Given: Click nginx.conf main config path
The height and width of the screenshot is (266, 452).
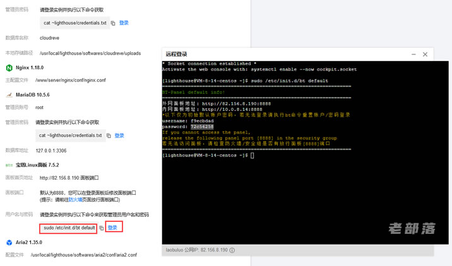Looking at the screenshot, I should coord(71,80).
